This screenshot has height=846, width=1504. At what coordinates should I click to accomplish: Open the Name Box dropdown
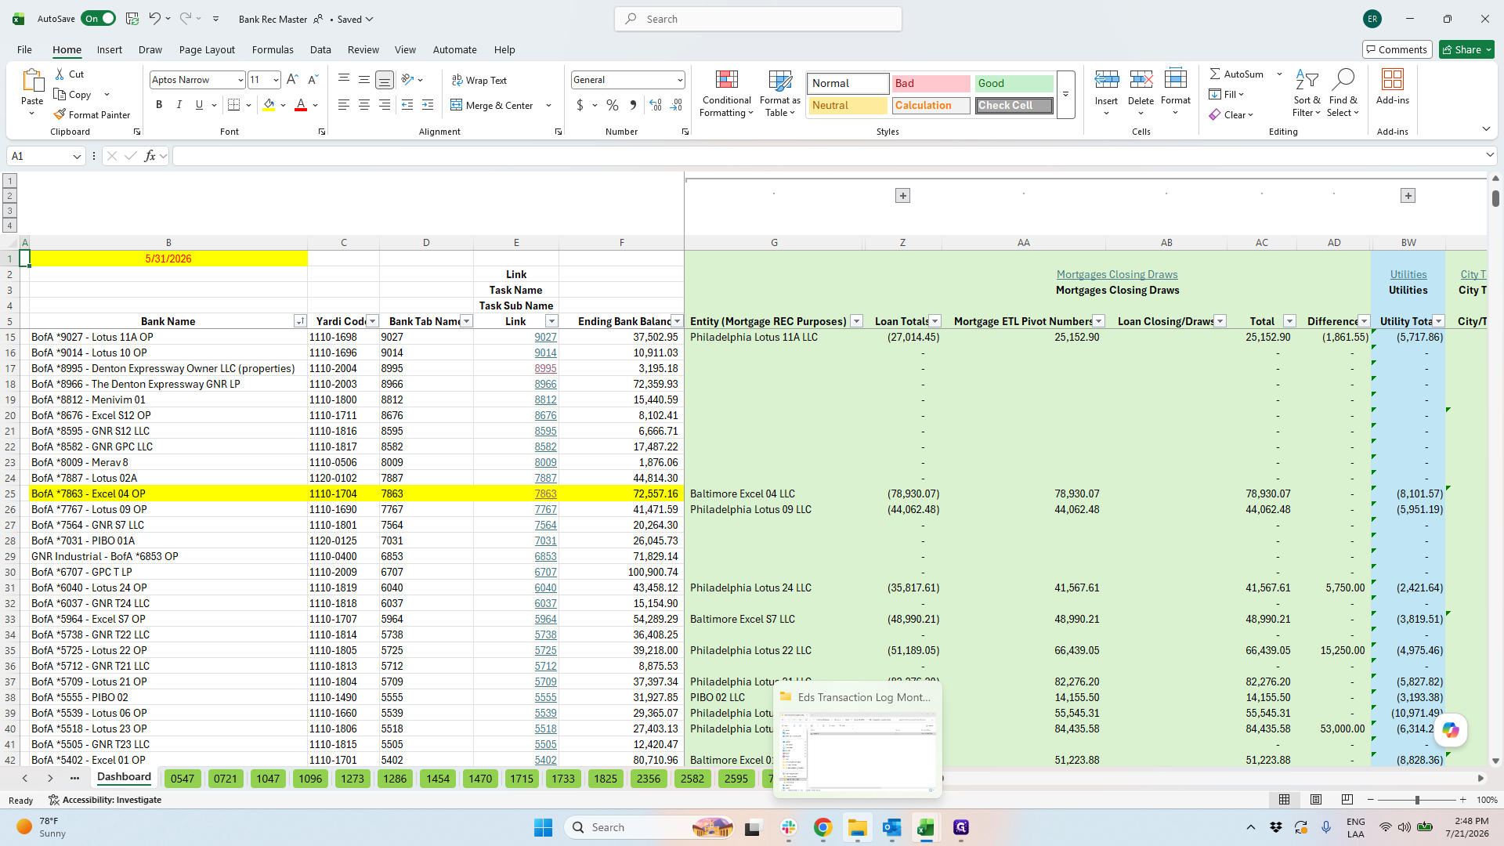(x=77, y=156)
